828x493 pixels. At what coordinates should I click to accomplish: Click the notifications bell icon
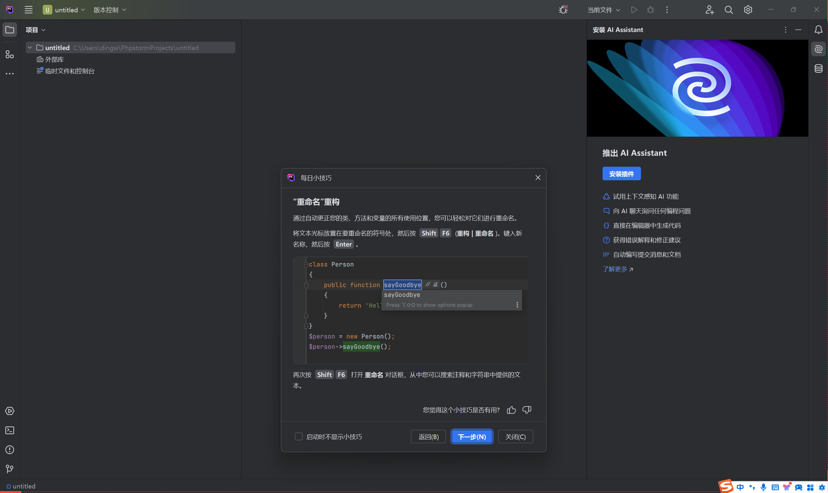[x=818, y=30]
